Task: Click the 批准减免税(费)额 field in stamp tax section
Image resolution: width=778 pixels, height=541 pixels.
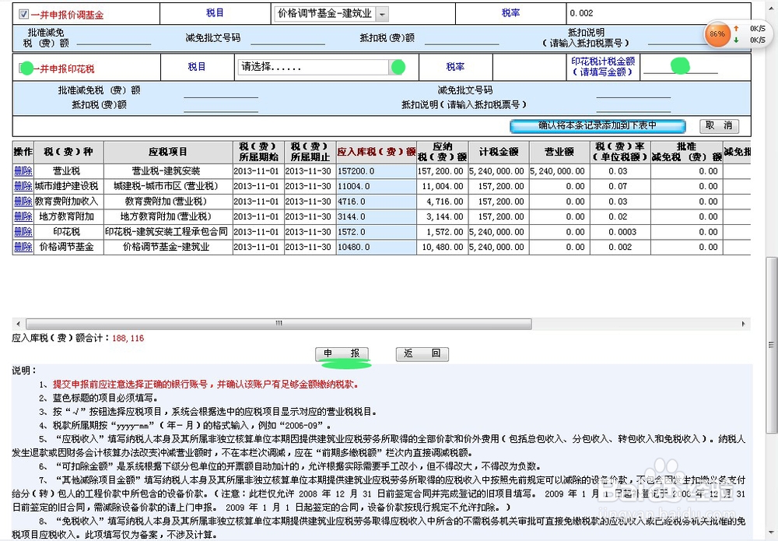Action: point(221,91)
